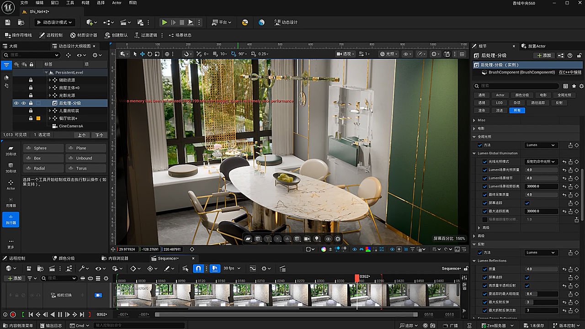Switch to the 大纲 tab

(x=10, y=46)
